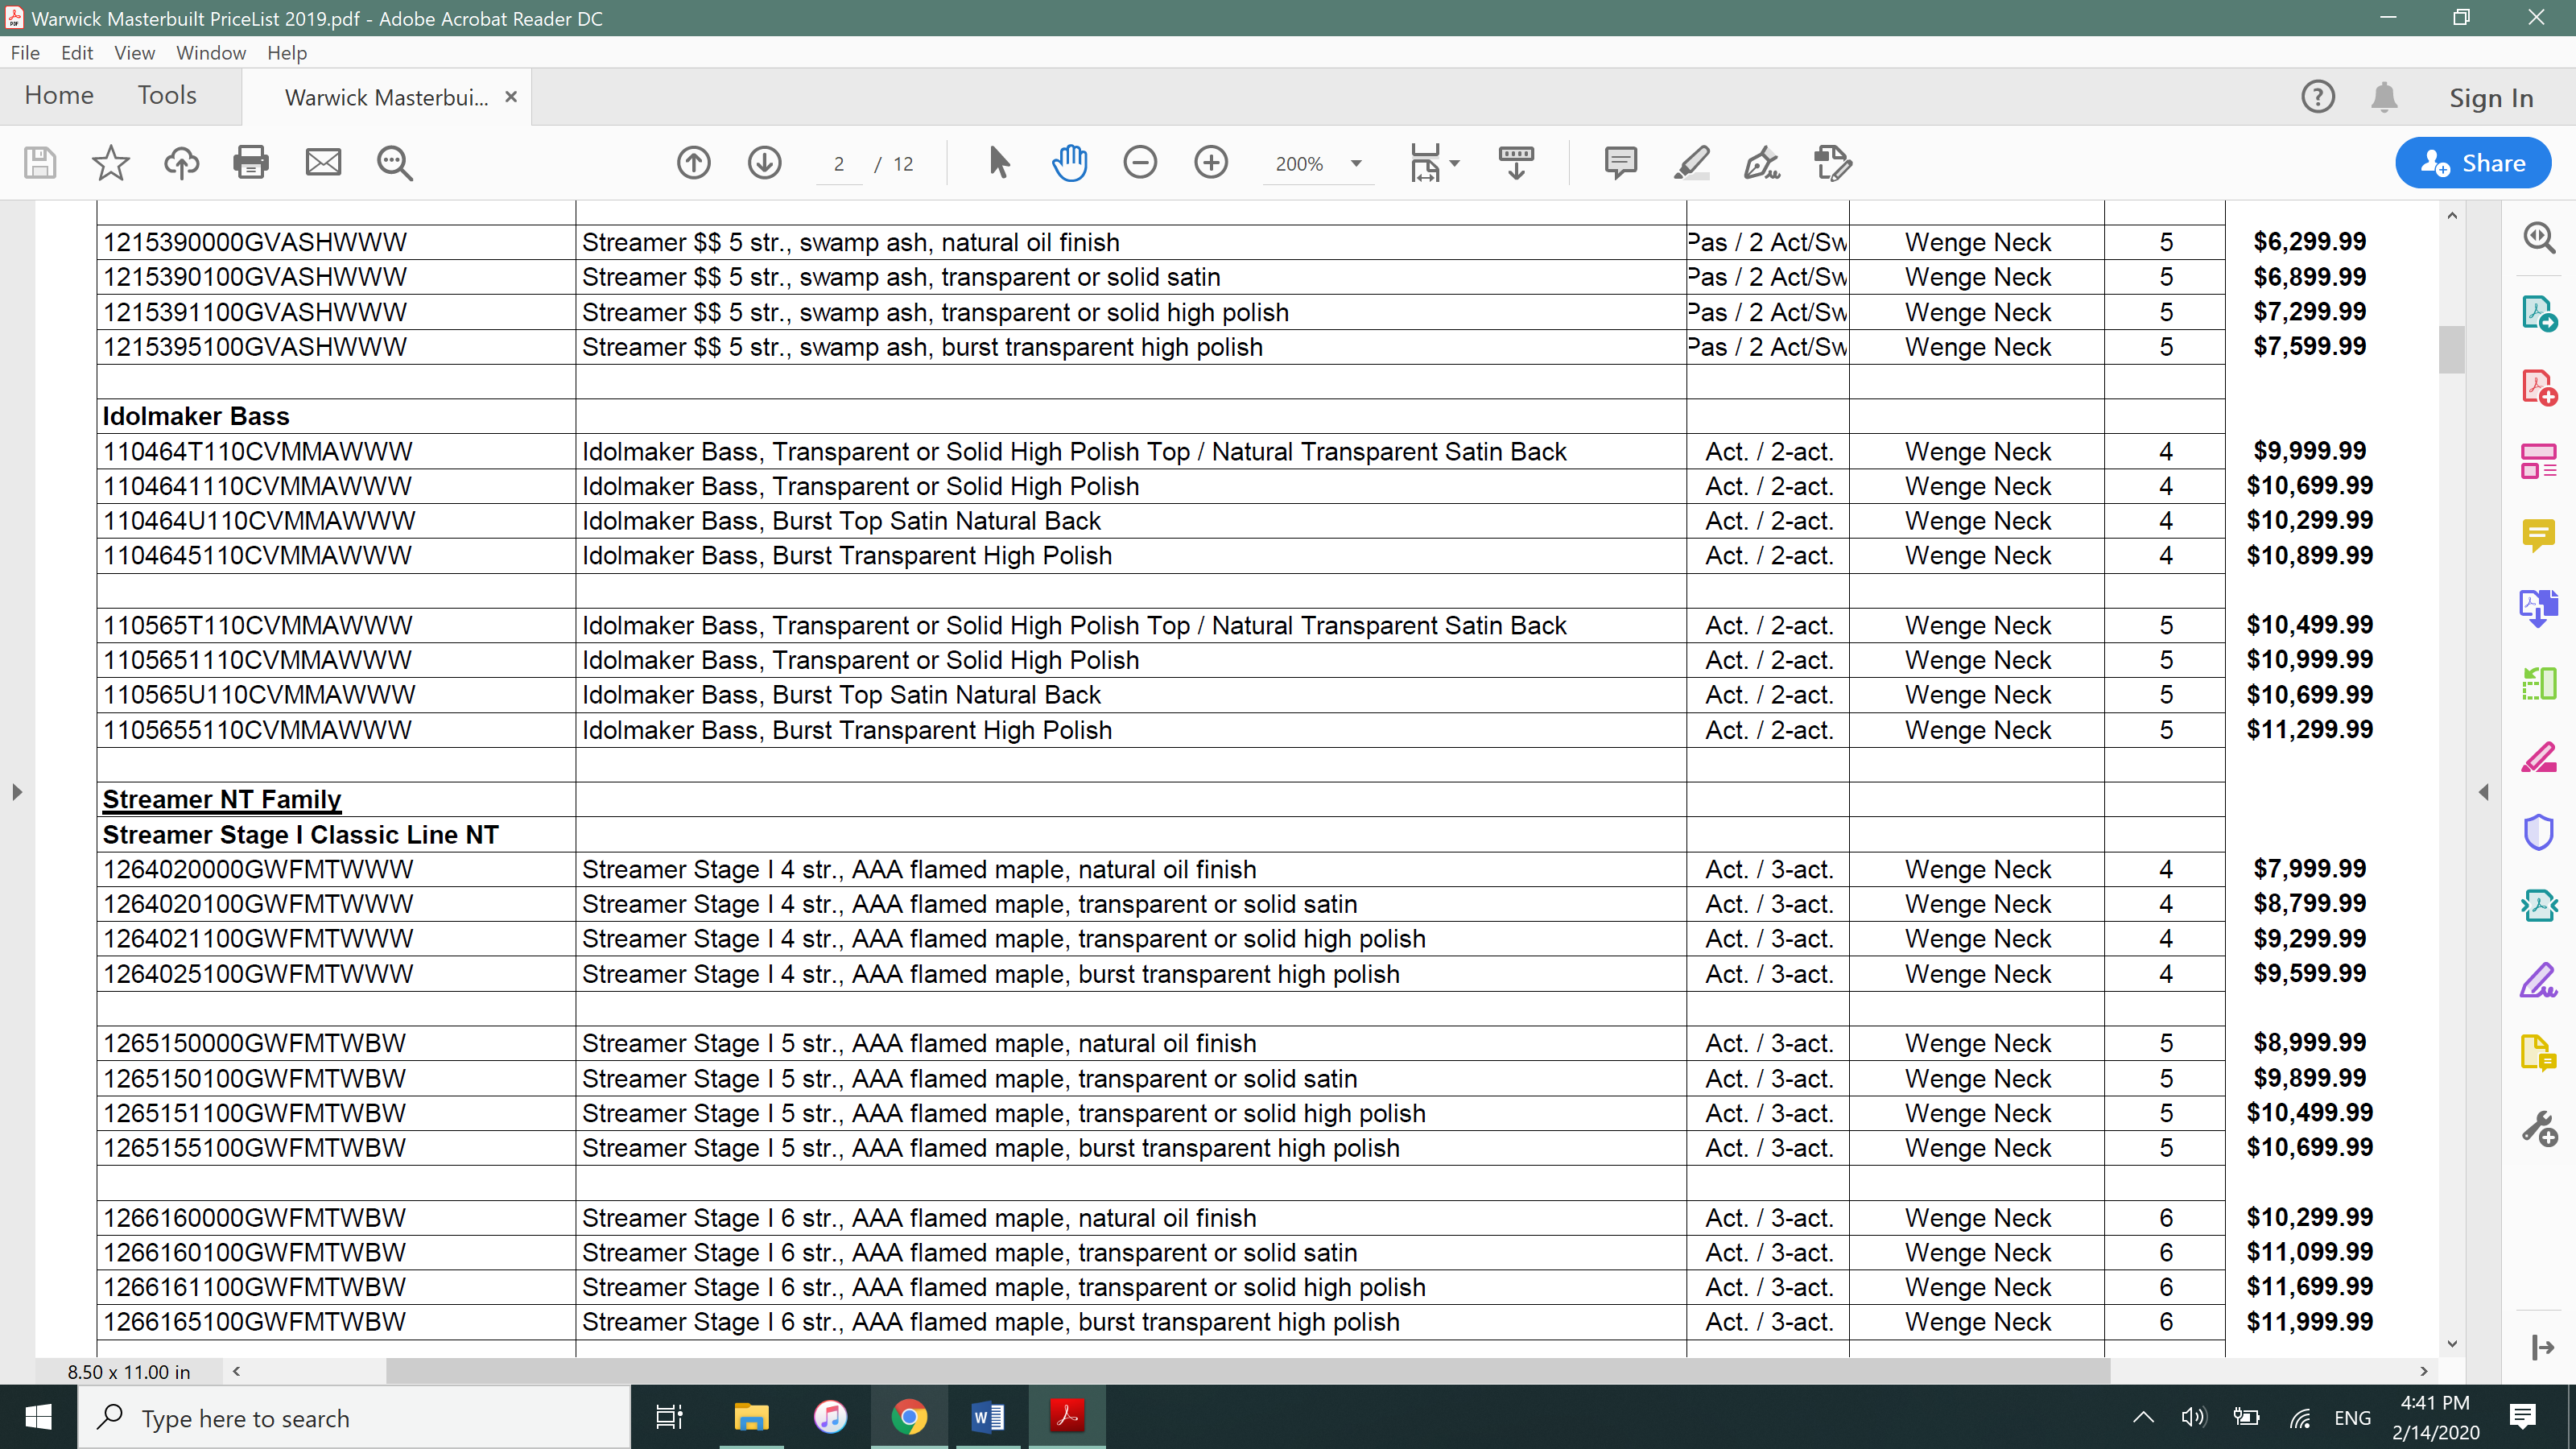Upload the file to cloud storage
This screenshot has height=1449, width=2576.
pyautogui.click(x=181, y=162)
